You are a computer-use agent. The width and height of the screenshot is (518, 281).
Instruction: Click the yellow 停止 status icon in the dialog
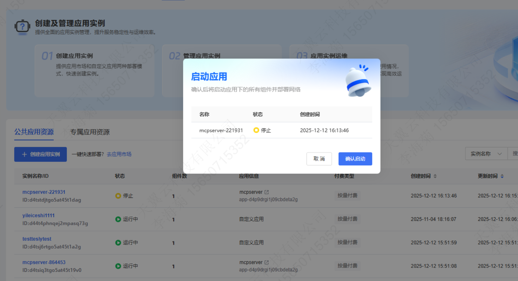[256, 130]
